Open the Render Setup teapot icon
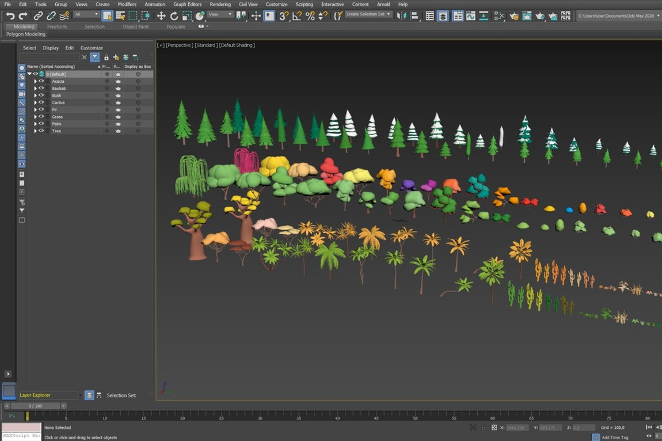Screen dimensions: 662x441 pos(514,16)
